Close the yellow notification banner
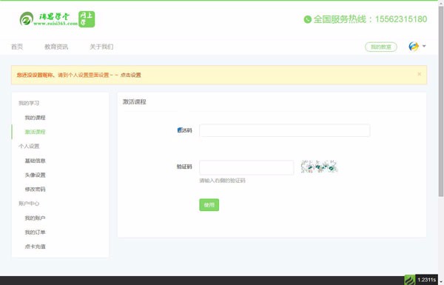The width and height of the screenshot is (444, 285). click(420, 74)
